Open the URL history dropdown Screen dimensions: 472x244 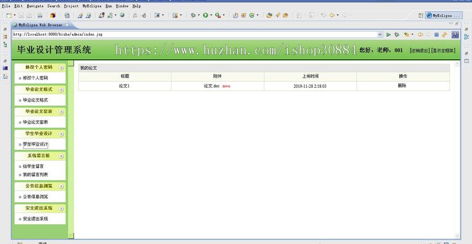(380, 35)
